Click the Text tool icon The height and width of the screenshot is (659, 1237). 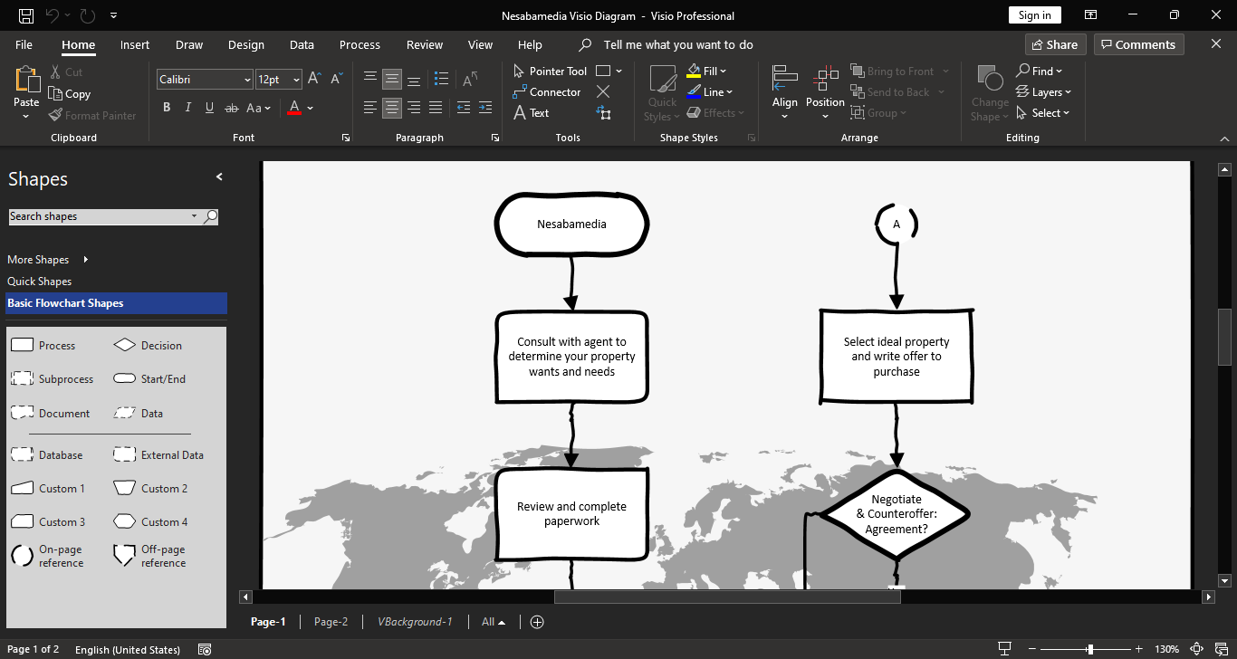pos(520,113)
